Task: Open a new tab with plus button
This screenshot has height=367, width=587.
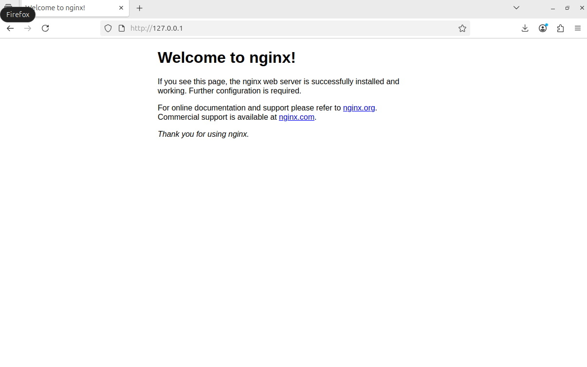Action: click(x=140, y=8)
